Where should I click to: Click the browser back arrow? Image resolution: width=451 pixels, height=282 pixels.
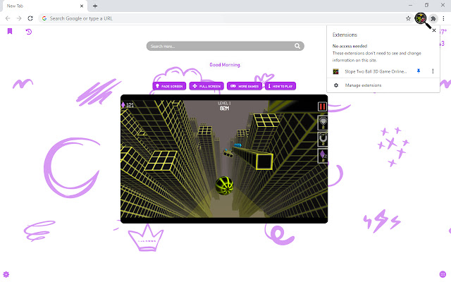(x=8, y=18)
